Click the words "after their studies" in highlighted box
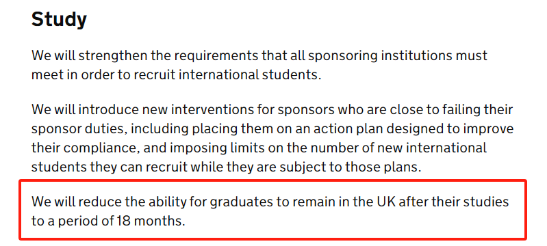This screenshot has height=246, width=547. pyautogui.click(x=453, y=202)
